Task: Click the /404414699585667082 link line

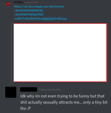Action: (x=29, y=15)
